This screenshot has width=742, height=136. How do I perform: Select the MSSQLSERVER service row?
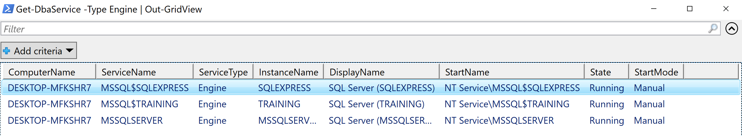[x=132, y=121]
